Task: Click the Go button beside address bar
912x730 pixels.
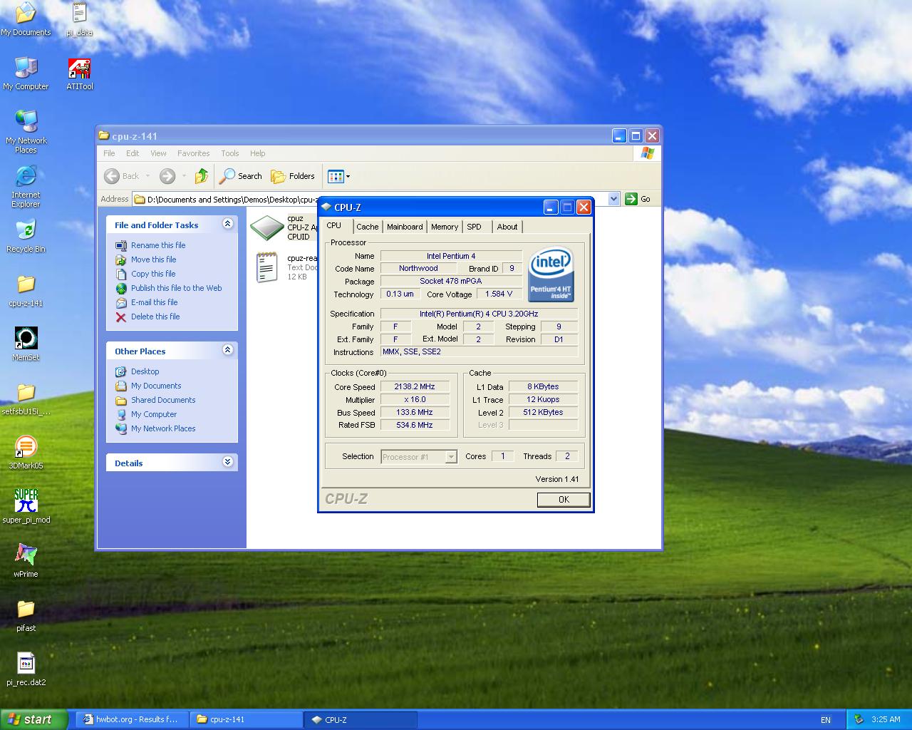Action: [638, 199]
